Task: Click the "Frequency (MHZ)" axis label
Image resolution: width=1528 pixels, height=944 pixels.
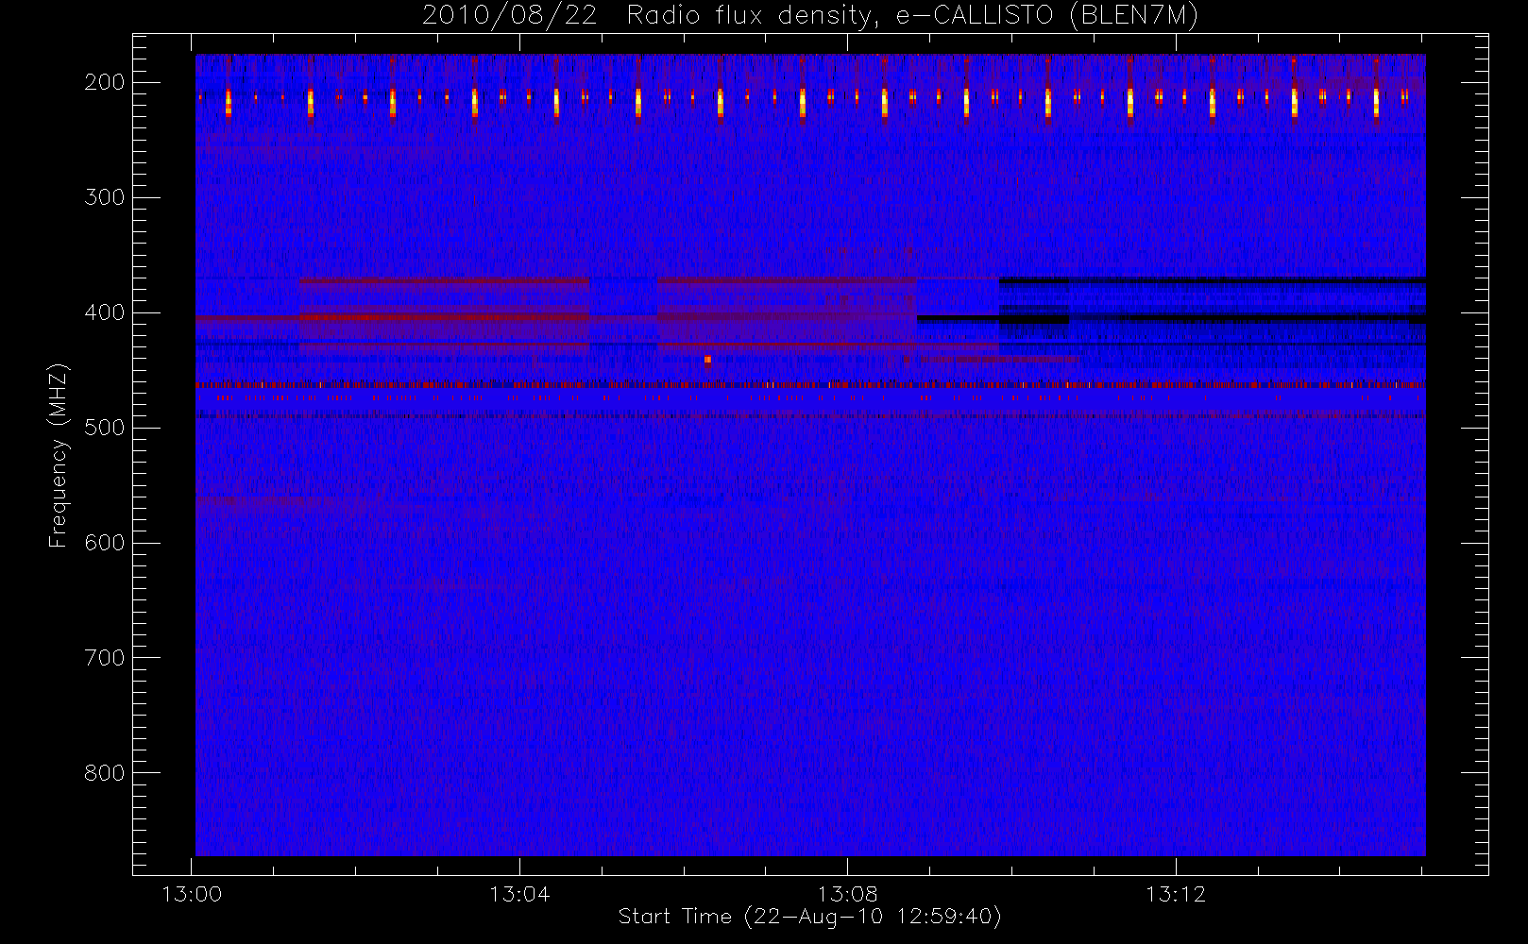Action: 59,455
